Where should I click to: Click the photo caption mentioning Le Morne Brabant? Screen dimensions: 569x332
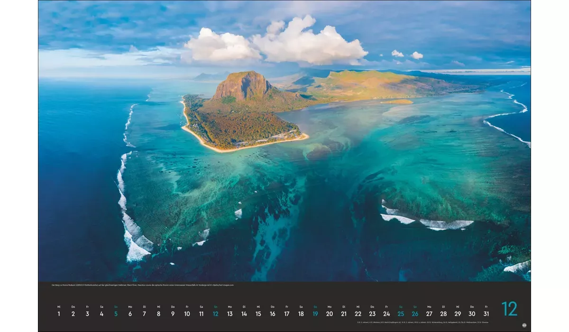coord(142,285)
